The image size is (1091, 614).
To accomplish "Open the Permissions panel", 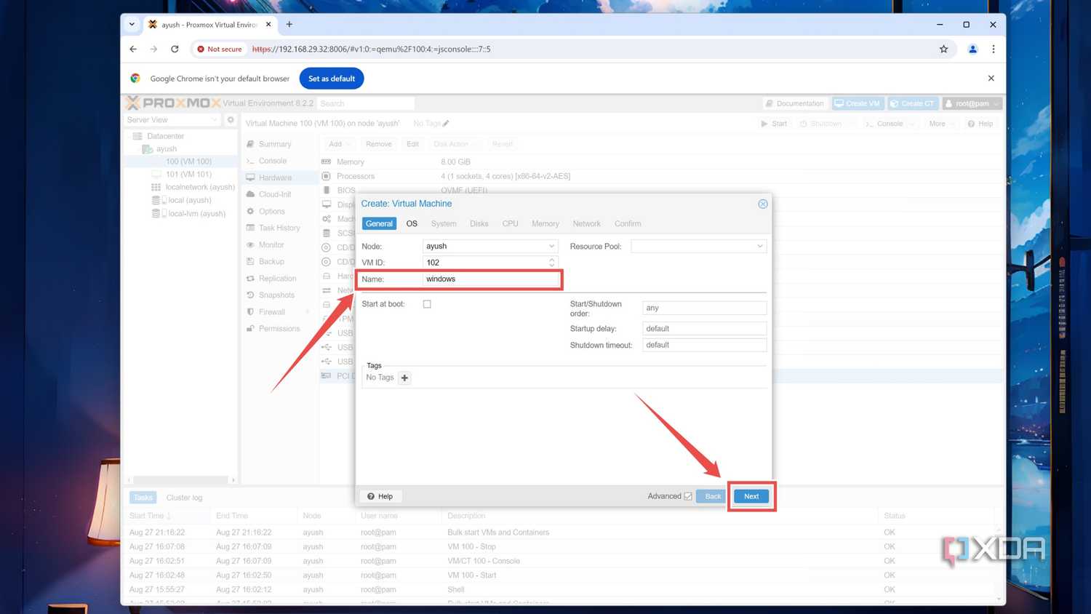I will coord(279,329).
